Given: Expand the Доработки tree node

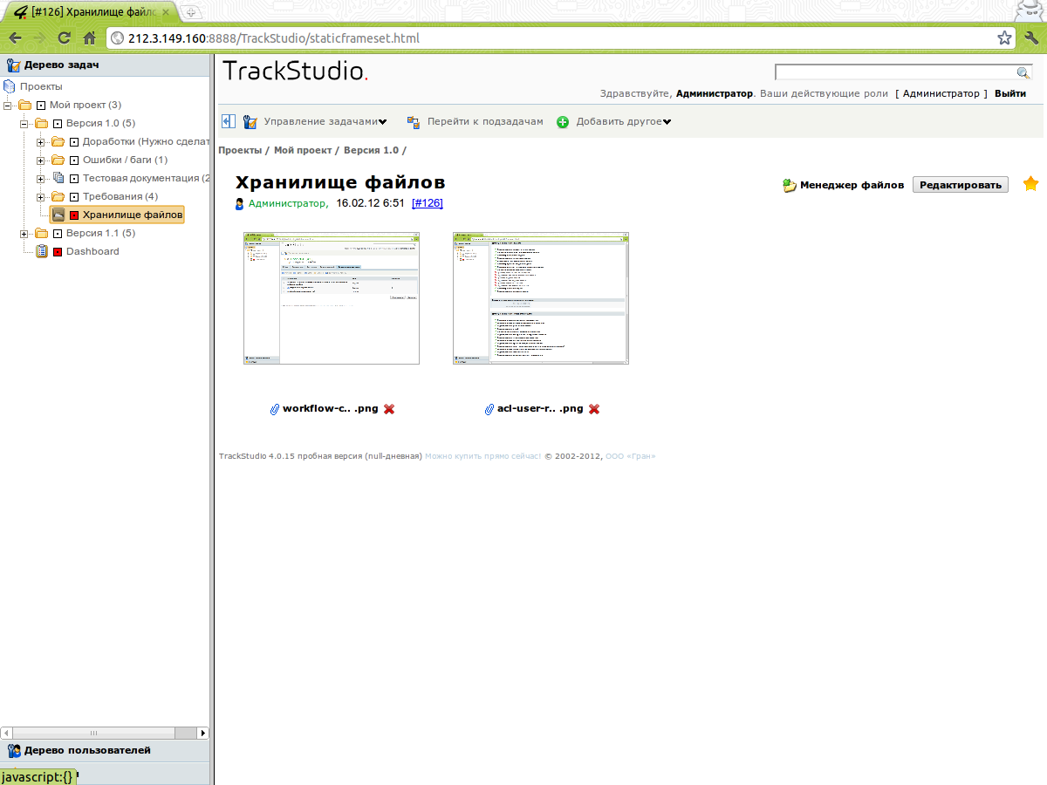Looking at the screenshot, I should [41, 141].
